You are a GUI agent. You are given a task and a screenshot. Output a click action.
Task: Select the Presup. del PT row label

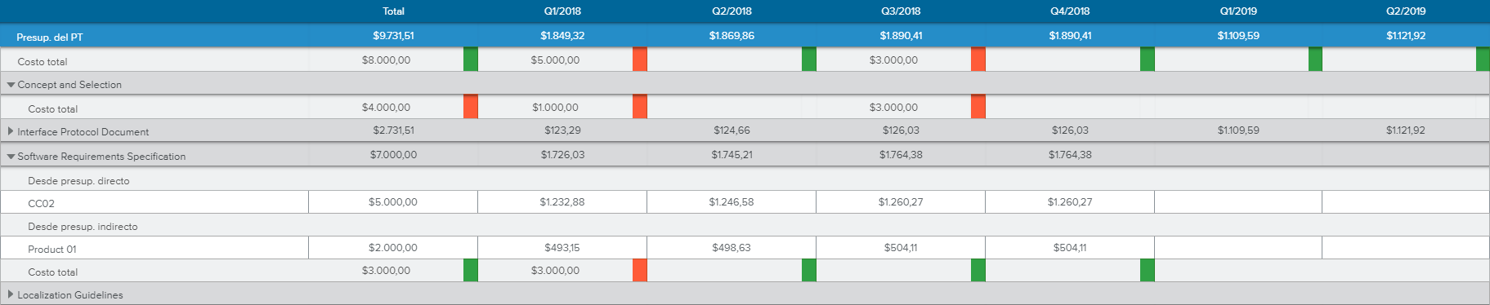(x=50, y=37)
